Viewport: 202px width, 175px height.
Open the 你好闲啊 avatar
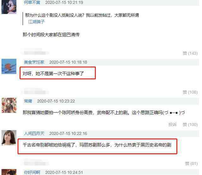point(9,172)
